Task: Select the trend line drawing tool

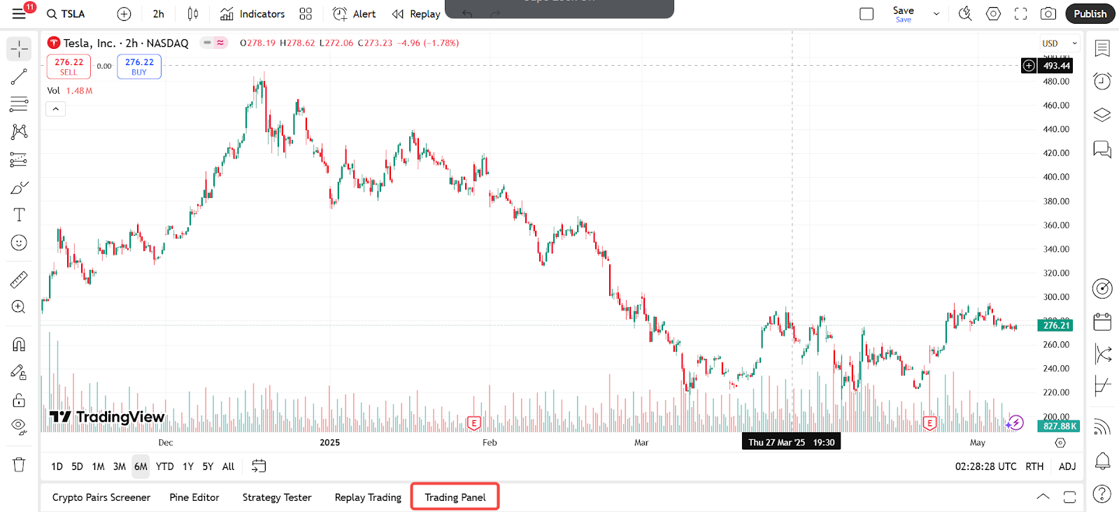Action: pos(19,76)
